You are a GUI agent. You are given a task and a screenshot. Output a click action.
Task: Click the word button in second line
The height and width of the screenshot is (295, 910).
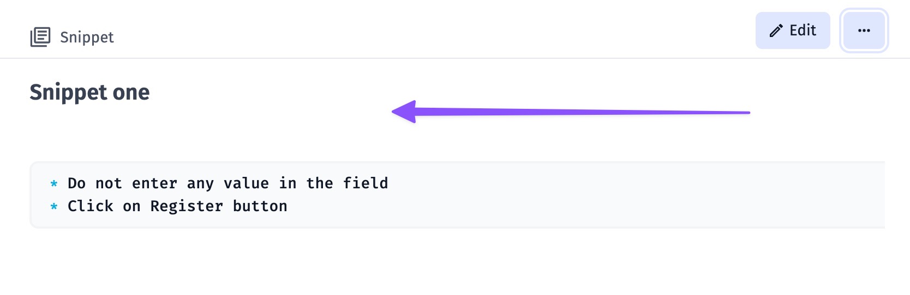pyautogui.click(x=260, y=206)
